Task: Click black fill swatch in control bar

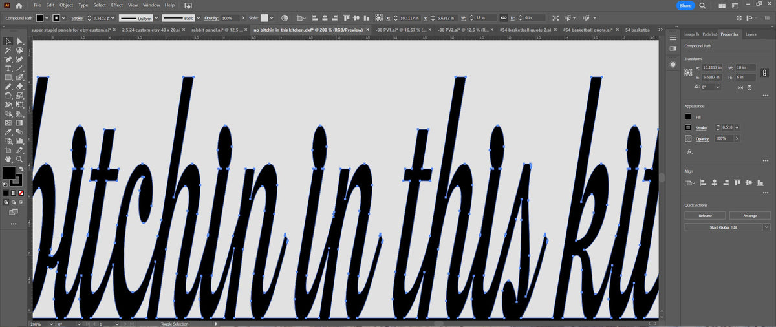Action: click(40, 18)
